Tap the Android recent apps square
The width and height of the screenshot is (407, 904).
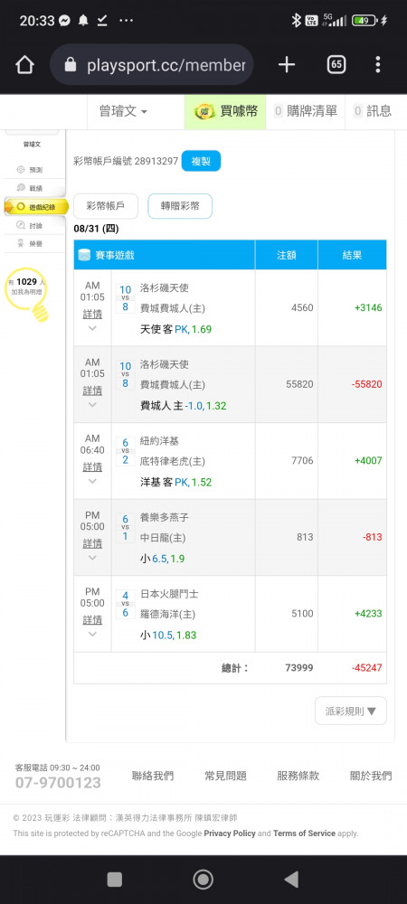pyautogui.click(x=115, y=880)
